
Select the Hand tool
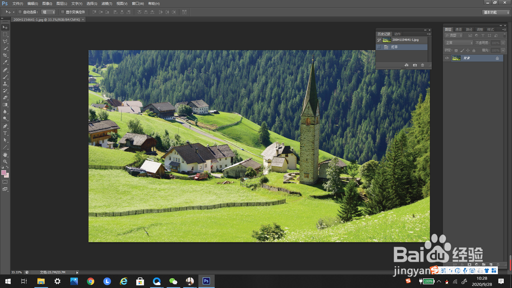(x=5, y=155)
